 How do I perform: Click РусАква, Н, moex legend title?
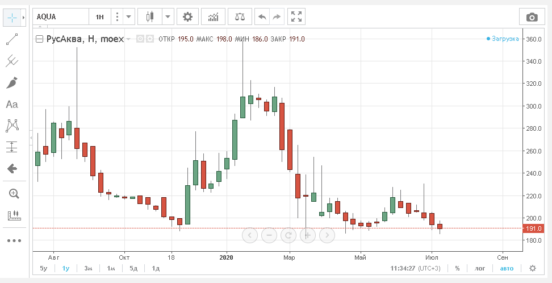point(85,39)
